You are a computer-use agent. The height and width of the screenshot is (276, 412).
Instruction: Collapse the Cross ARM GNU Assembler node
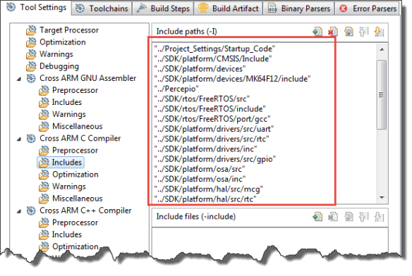(19, 78)
